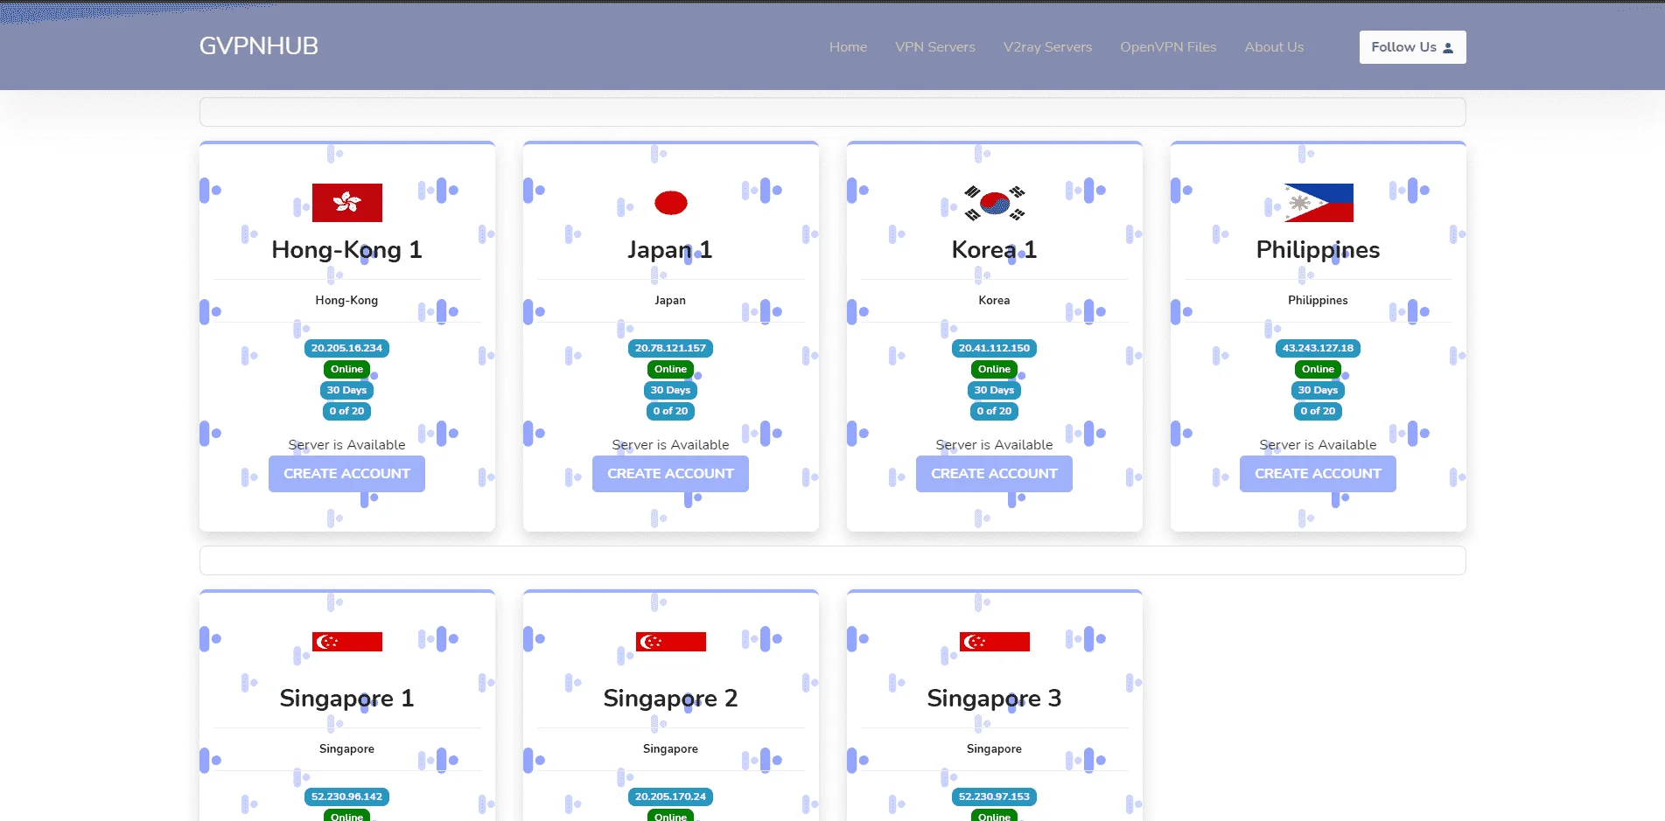The height and width of the screenshot is (821, 1665).
Task: Create account on Japan 1 server
Action: point(670,474)
